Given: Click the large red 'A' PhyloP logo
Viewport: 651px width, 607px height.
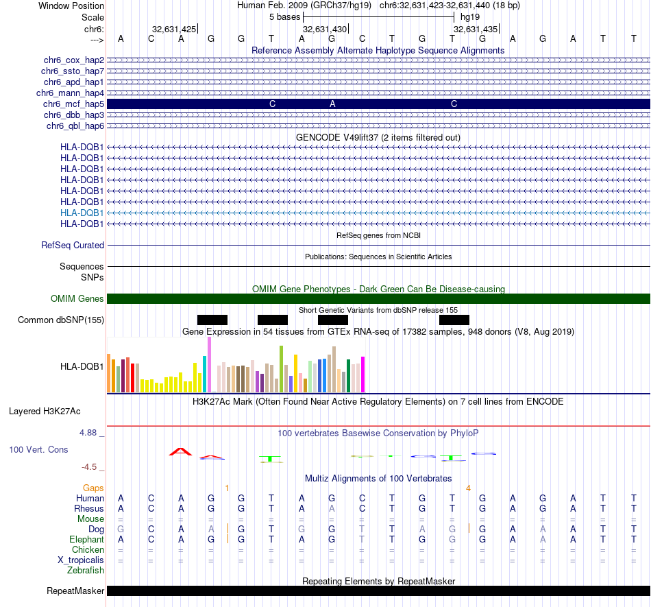Looking at the screenshot, I should coord(181,451).
